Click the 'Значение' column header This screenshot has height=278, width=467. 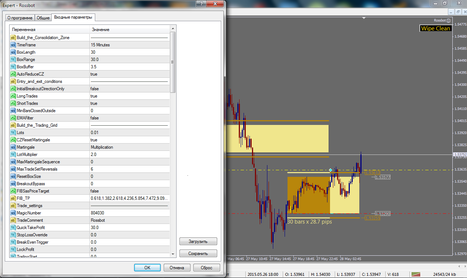tap(130, 30)
